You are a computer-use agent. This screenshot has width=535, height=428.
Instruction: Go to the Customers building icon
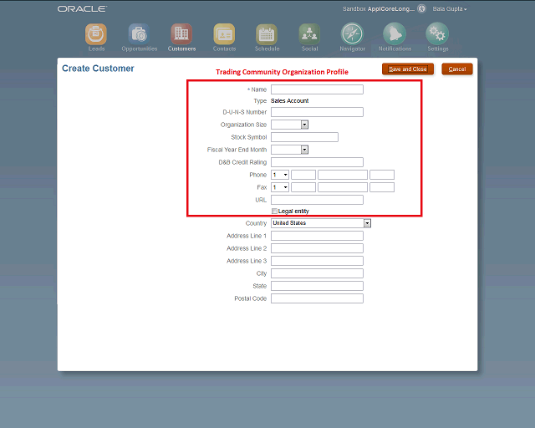tap(181, 34)
